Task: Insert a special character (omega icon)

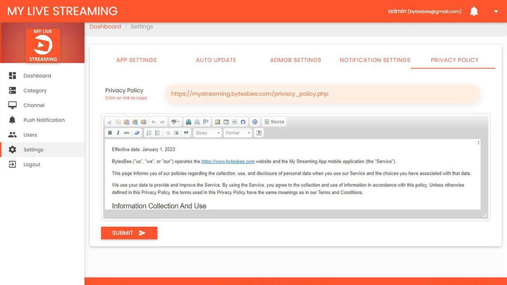Action: point(243,122)
